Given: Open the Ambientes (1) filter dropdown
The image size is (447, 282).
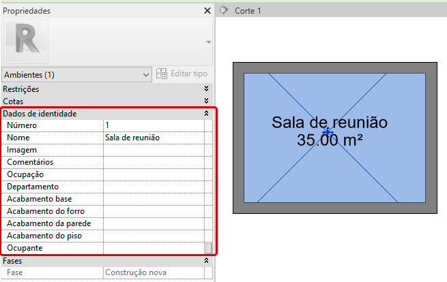Looking at the screenshot, I should click(x=76, y=74).
